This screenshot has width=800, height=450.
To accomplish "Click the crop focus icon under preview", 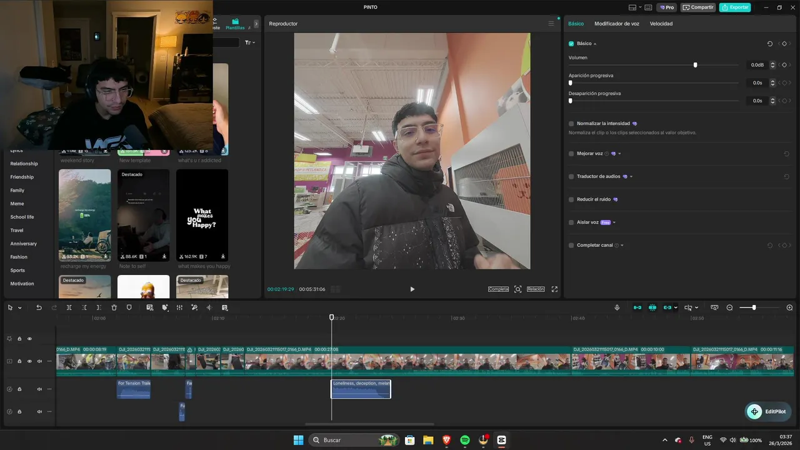I will click(x=517, y=289).
